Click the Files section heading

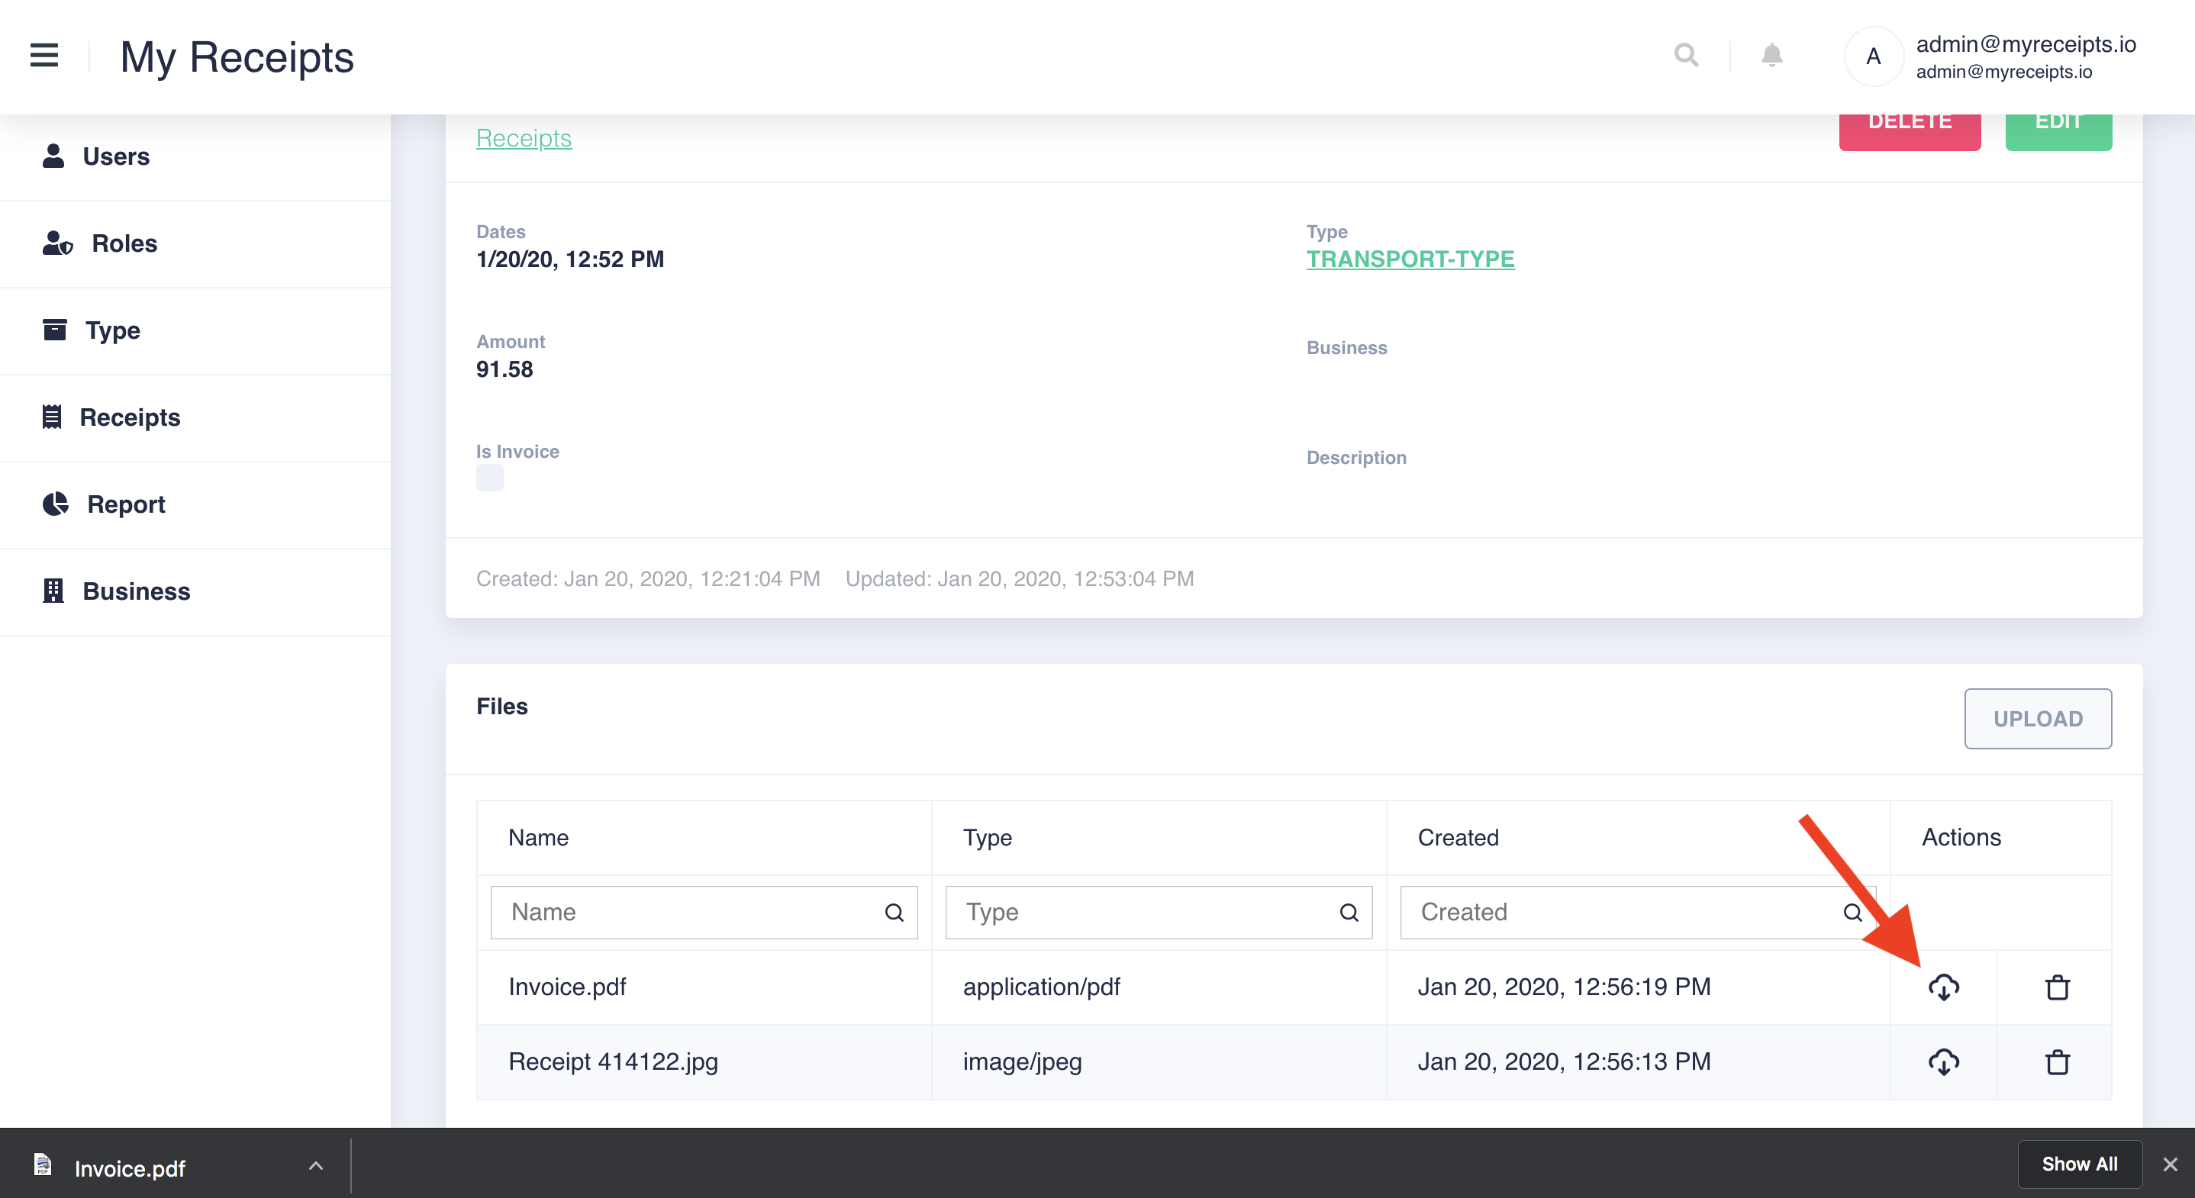point(502,707)
